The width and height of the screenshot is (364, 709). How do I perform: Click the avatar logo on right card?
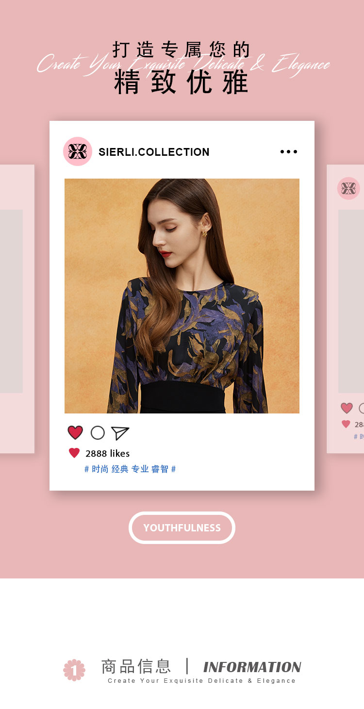tap(348, 188)
